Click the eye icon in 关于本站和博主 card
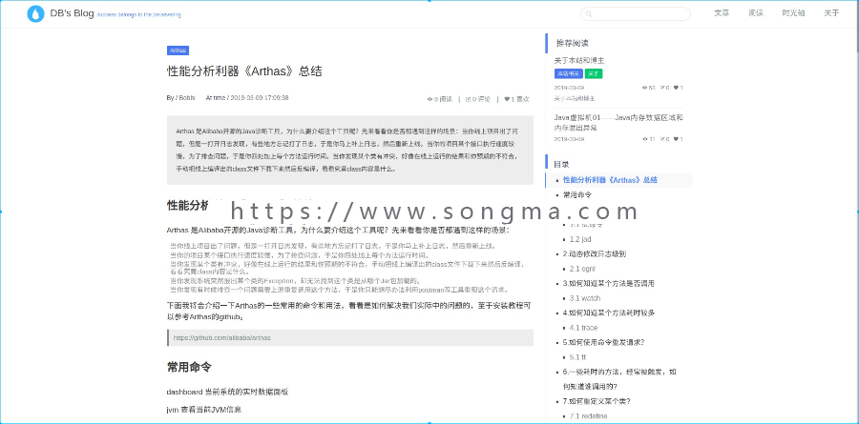The image size is (859, 424). pos(644,88)
